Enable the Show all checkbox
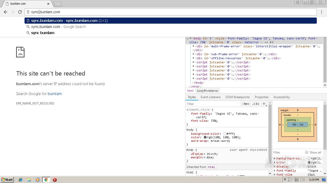This screenshot has height=183, width=327. pos(307,152)
